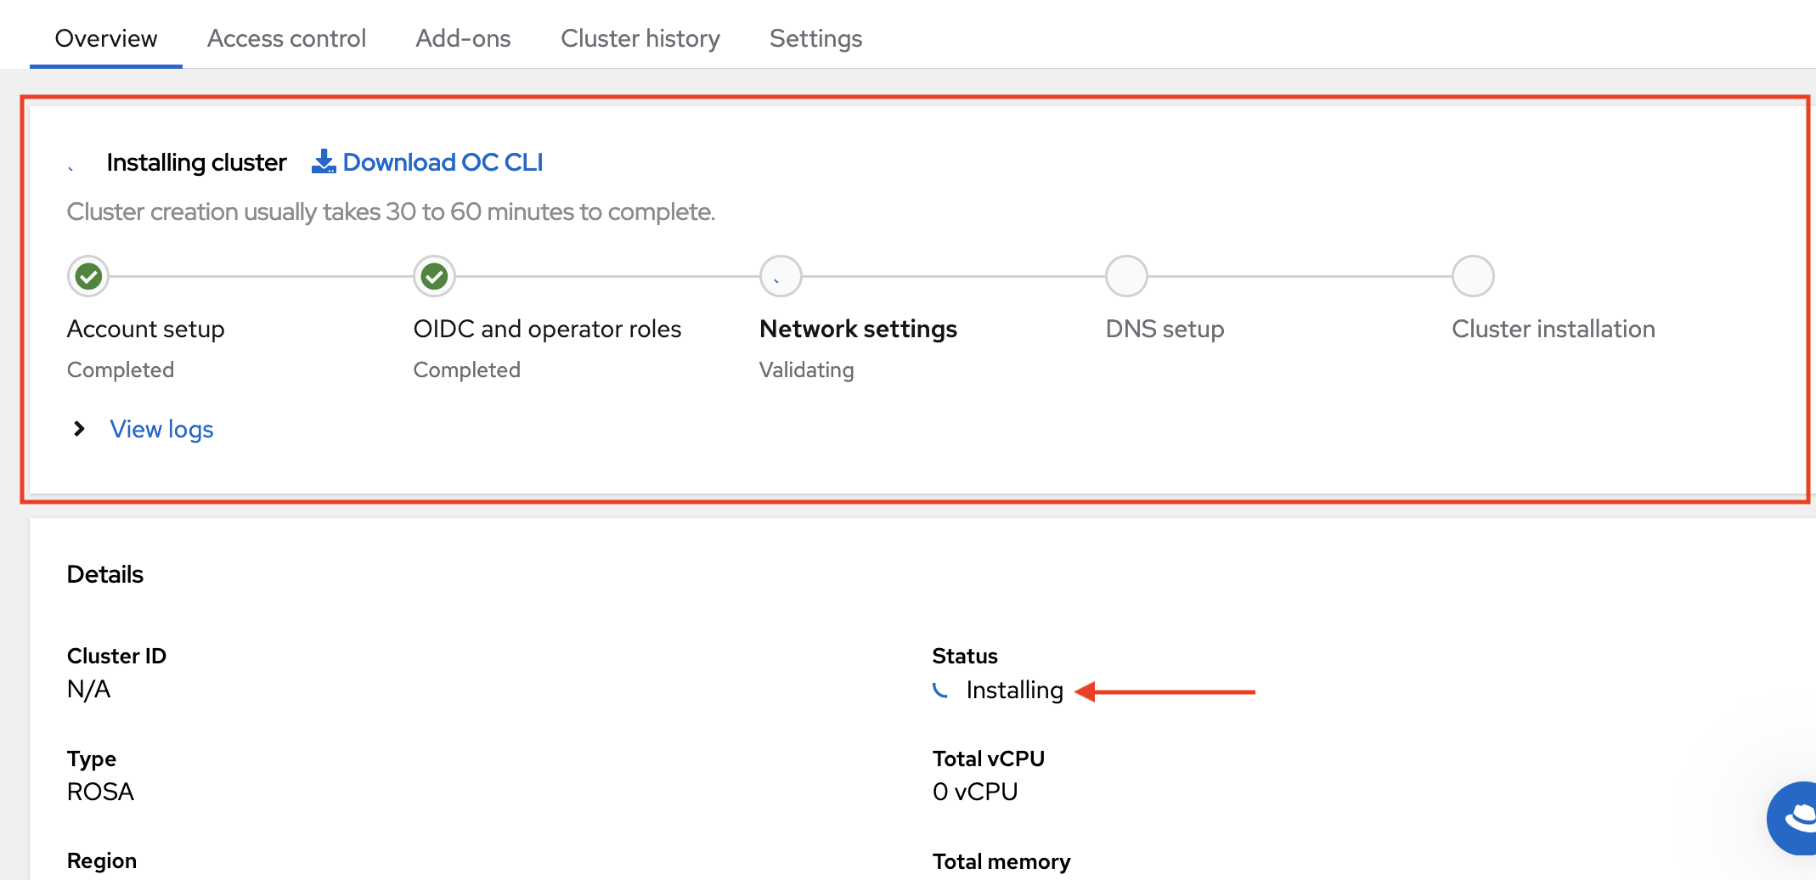Click the Network settings step spinner circle
1816x880 pixels.
pos(781,276)
